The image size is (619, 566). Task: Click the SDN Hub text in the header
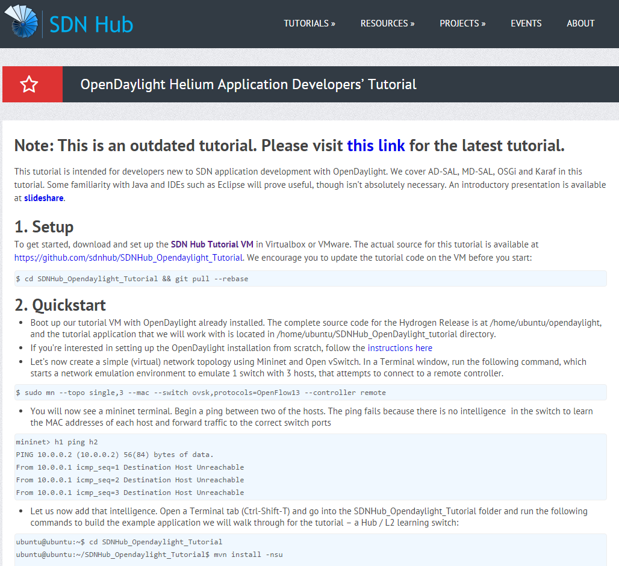90,23
